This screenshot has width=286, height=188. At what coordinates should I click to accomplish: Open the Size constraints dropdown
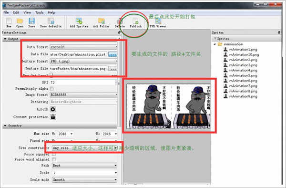click(x=85, y=148)
